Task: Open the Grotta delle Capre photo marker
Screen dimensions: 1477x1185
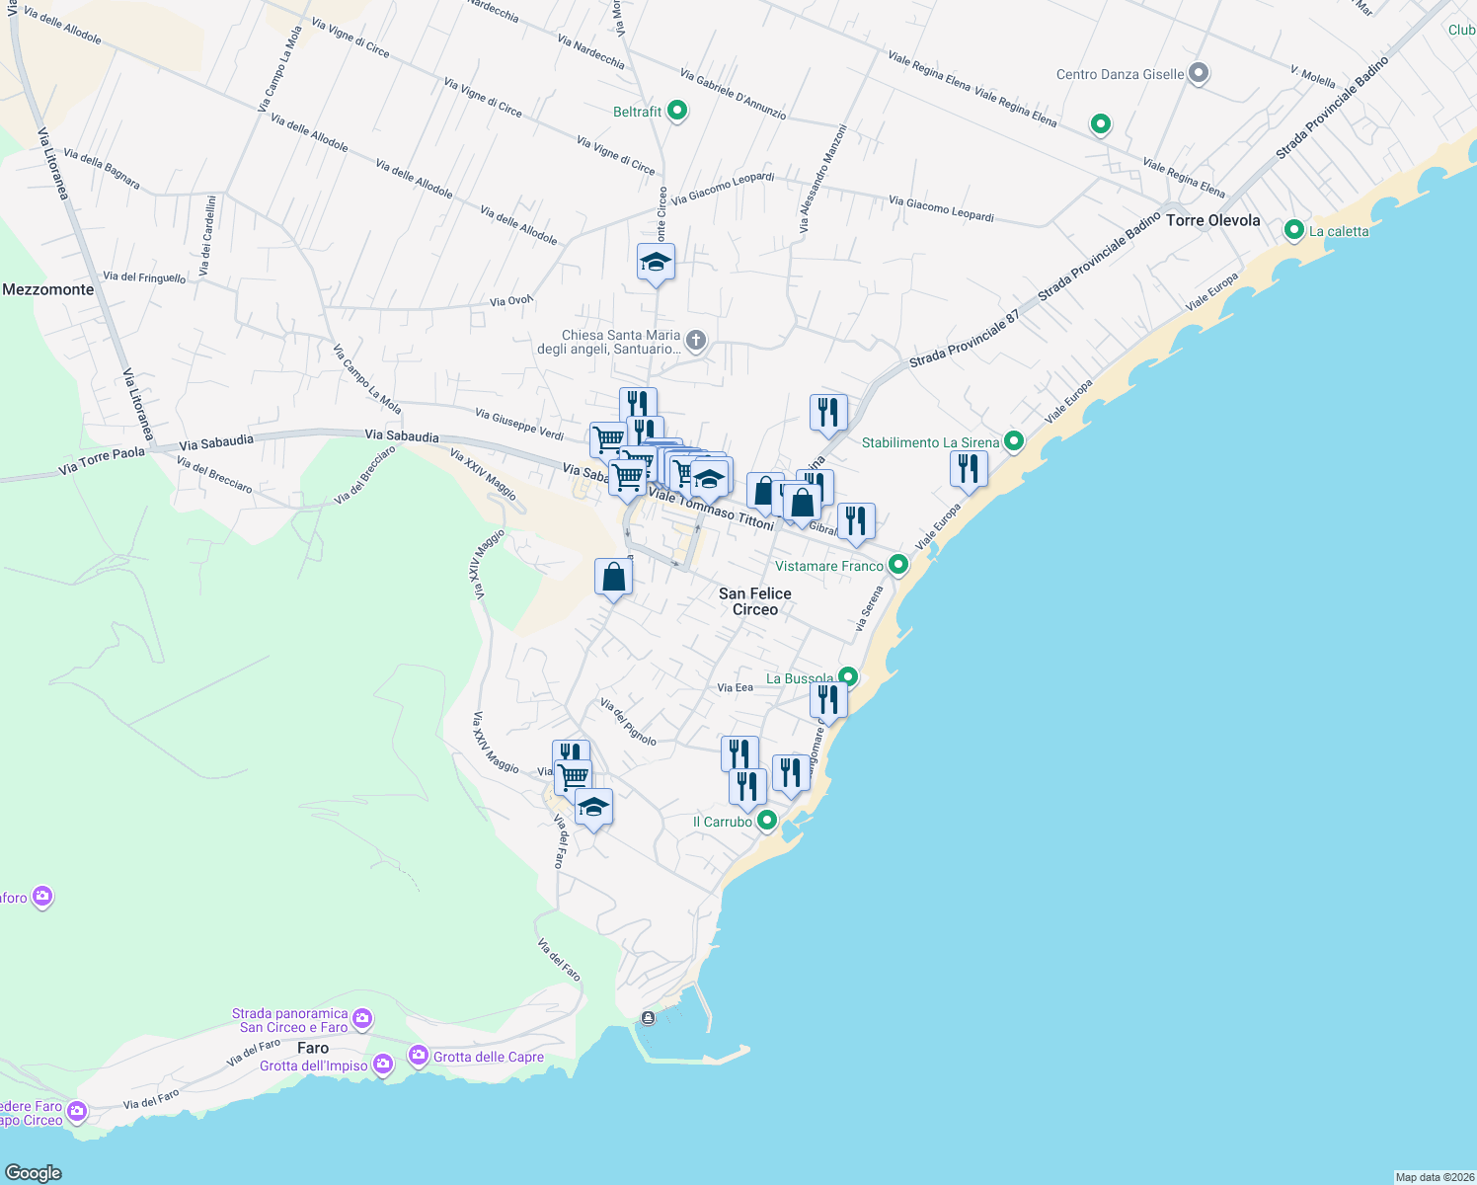Action: pos(418,1056)
